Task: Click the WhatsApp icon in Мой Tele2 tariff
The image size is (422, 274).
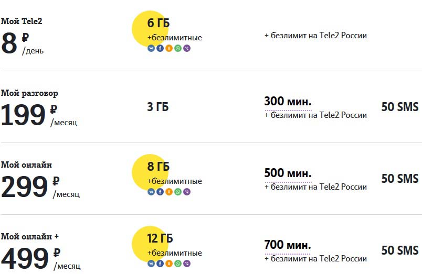Action: coord(178,48)
